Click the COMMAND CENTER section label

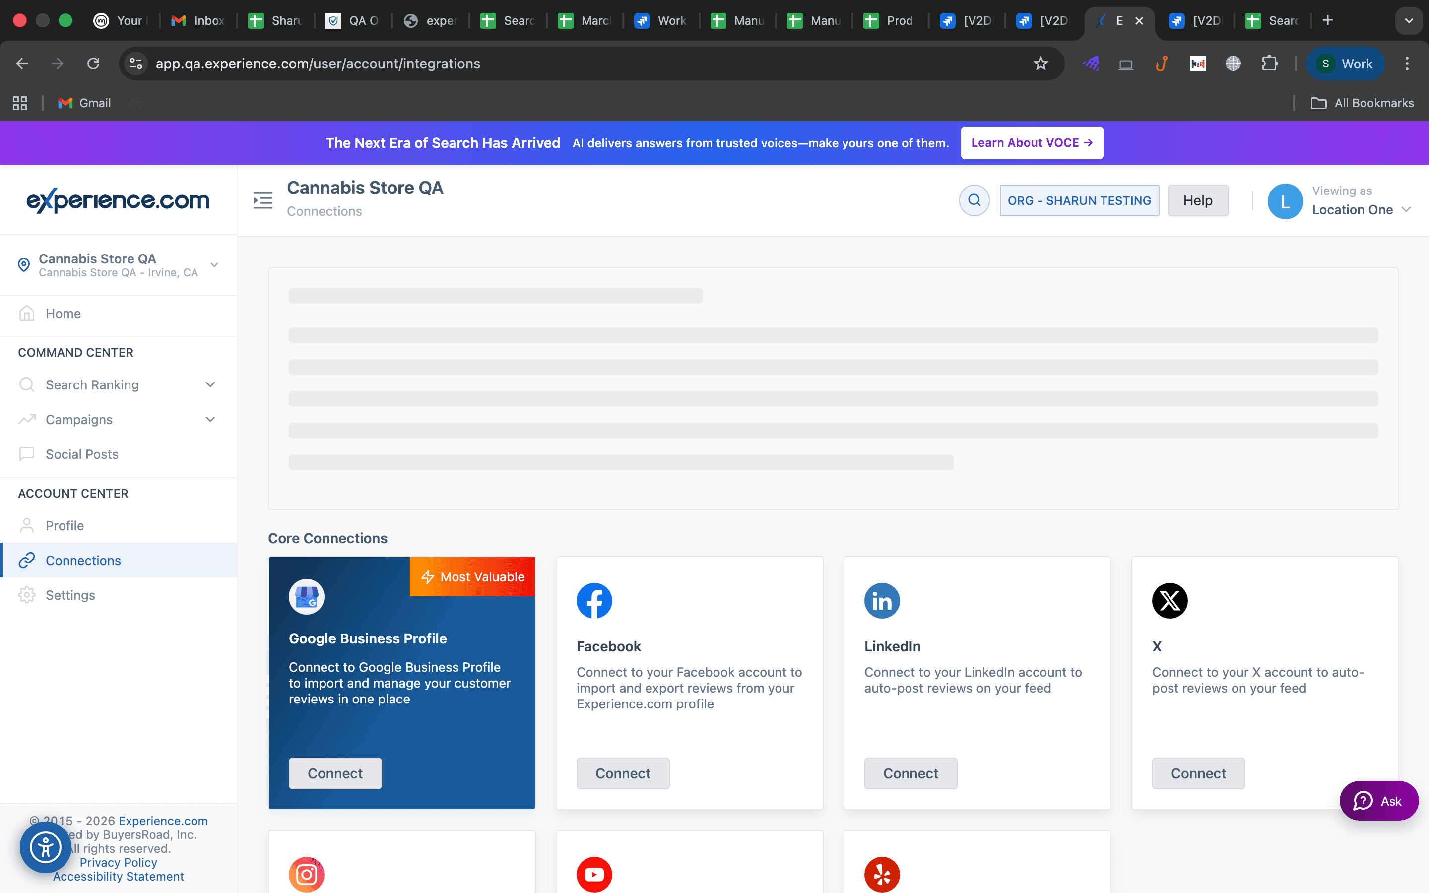(75, 352)
